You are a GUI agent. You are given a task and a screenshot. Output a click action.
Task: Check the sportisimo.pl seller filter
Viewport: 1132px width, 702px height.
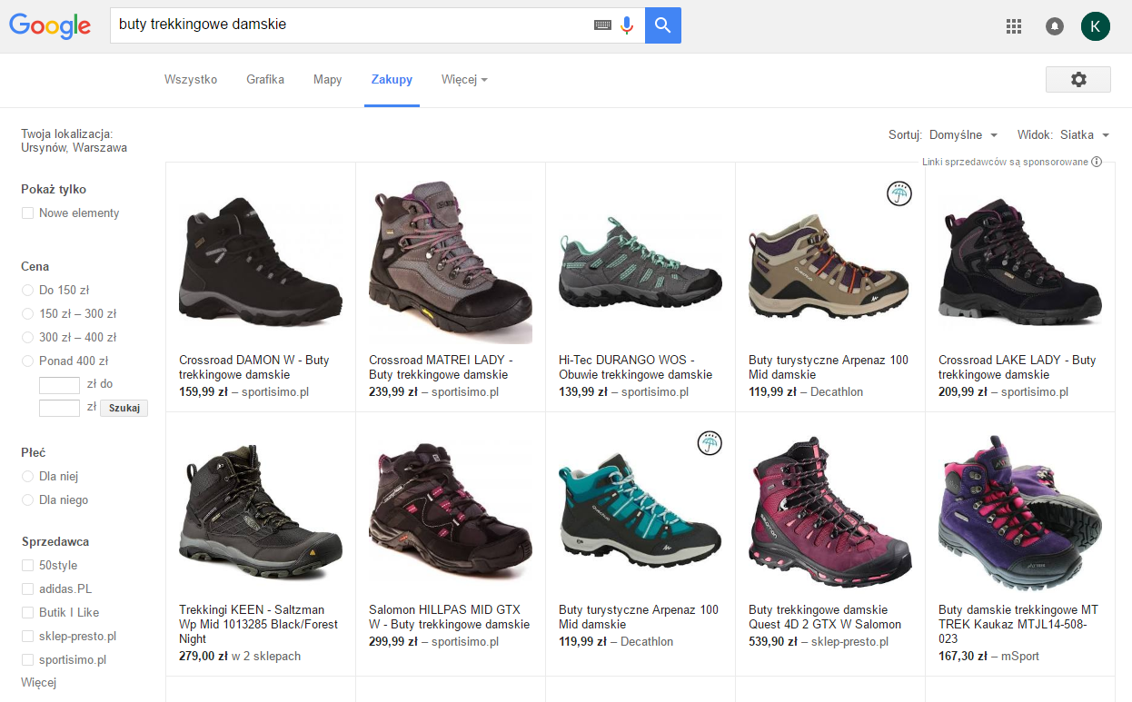pos(27,660)
